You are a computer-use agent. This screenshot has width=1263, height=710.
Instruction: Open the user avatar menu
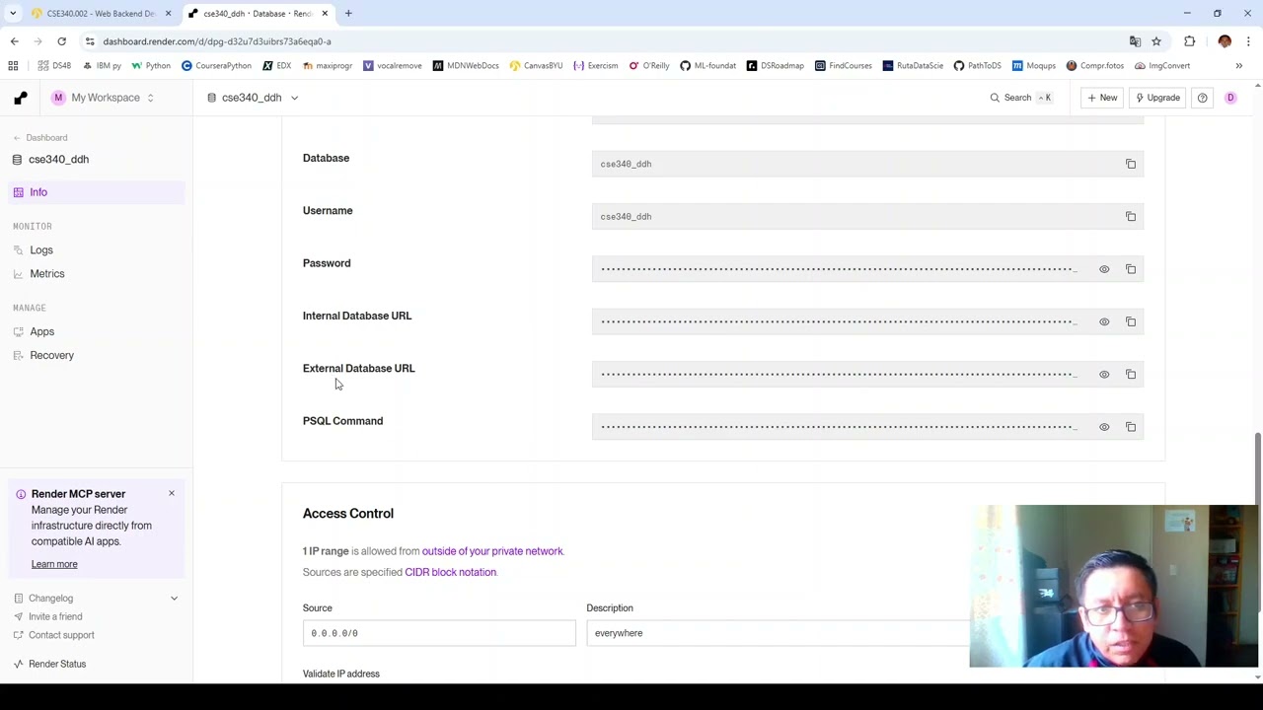coord(1230,98)
